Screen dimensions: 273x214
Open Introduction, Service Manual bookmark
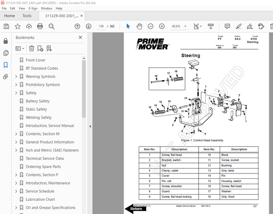tap(50, 125)
